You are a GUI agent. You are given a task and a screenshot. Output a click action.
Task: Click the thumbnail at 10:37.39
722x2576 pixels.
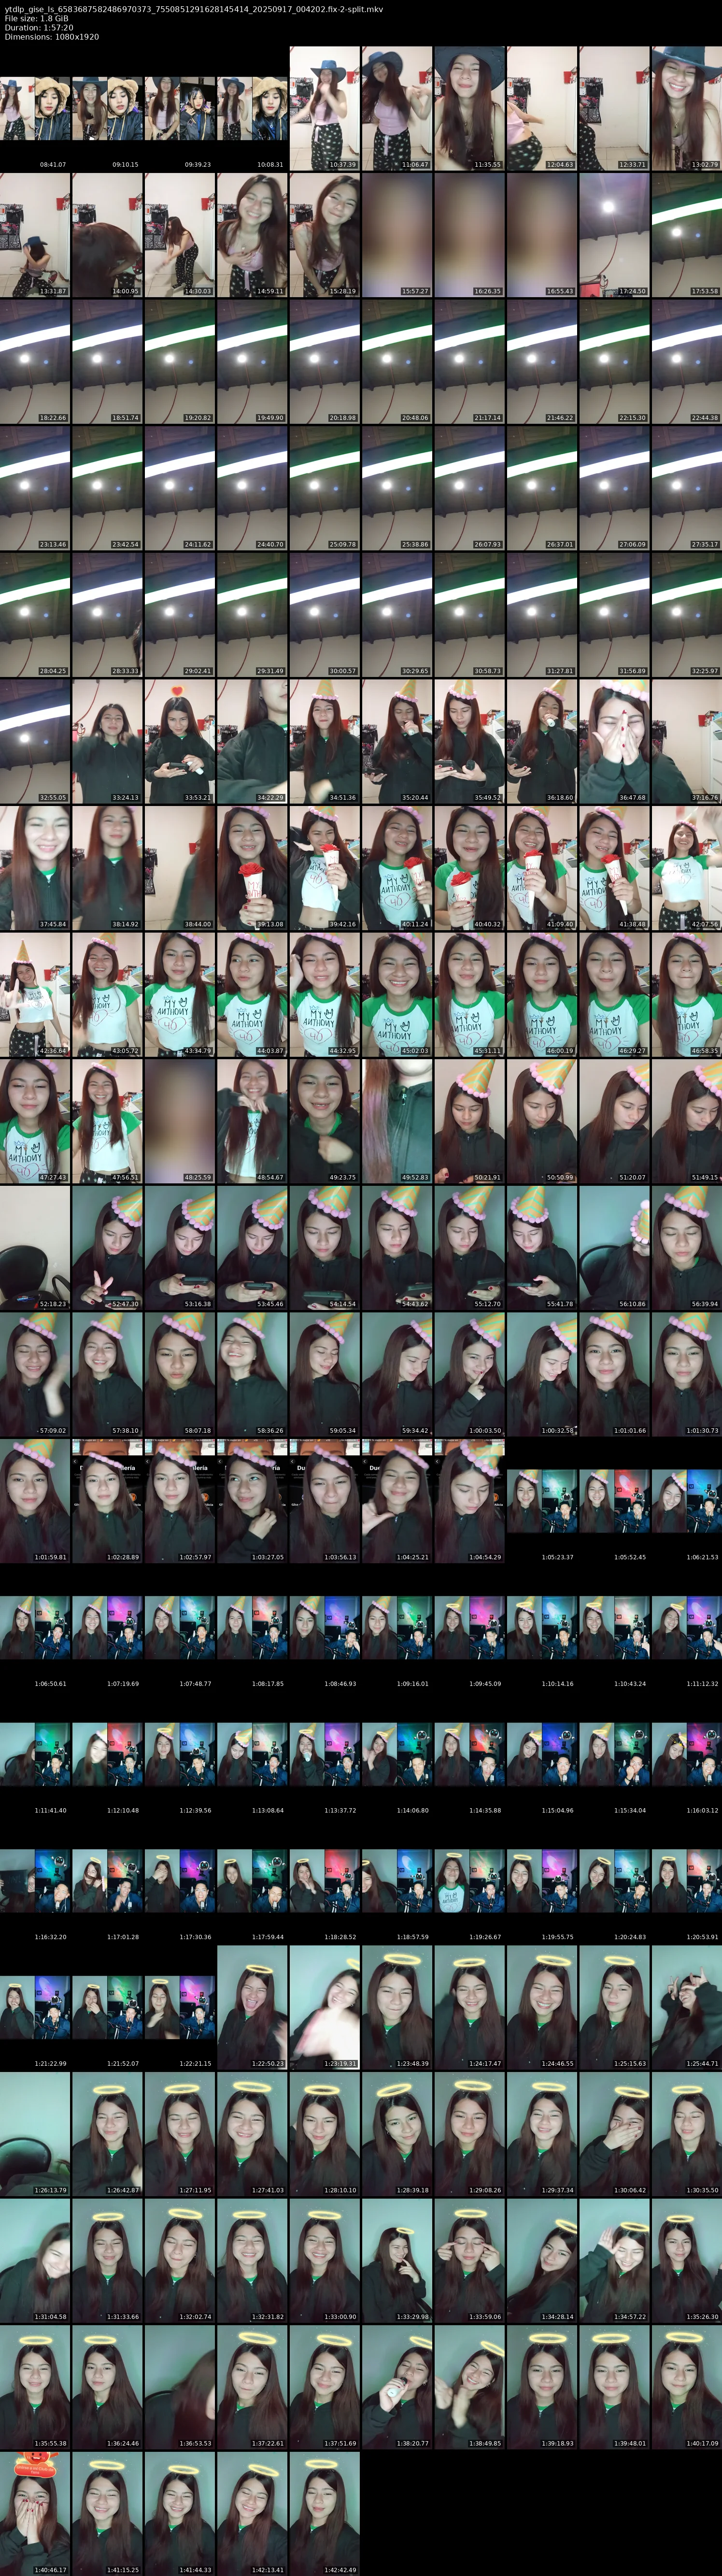tap(325, 108)
